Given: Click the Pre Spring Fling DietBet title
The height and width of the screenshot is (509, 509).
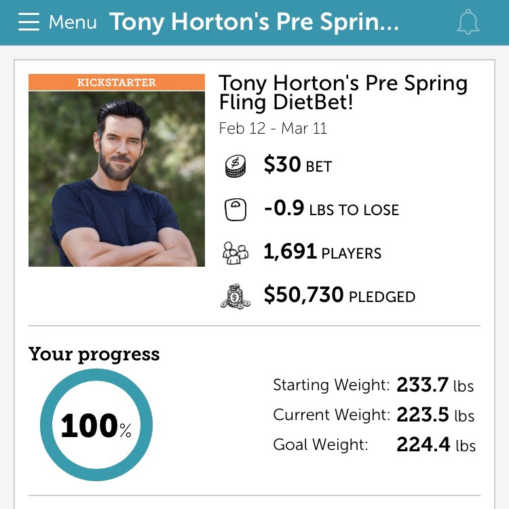Looking at the screenshot, I should click(343, 92).
